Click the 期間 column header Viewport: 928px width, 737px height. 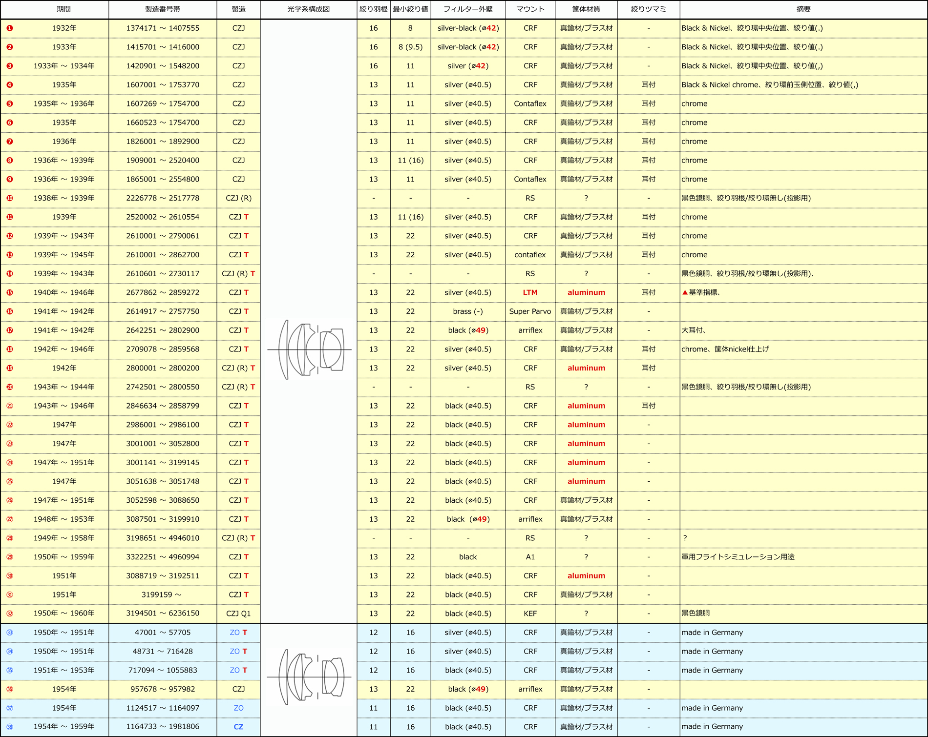tap(64, 9)
